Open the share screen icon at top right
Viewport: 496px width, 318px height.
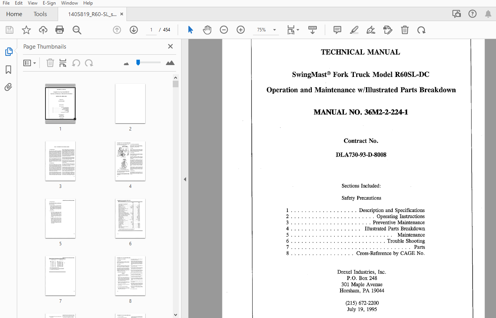coord(456,14)
